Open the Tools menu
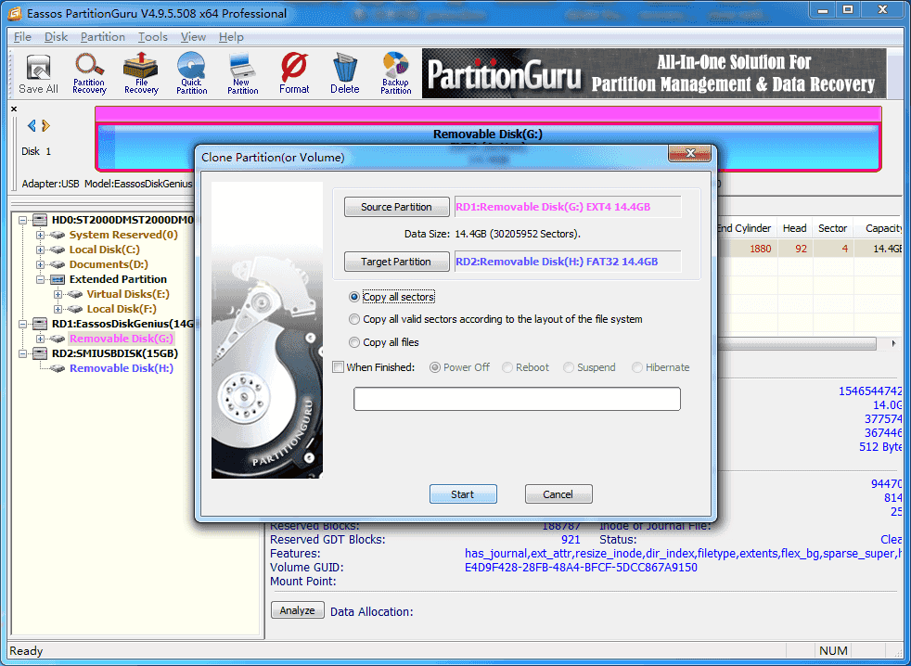The width and height of the screenshot is (911, 666). [x=153, y=36]
